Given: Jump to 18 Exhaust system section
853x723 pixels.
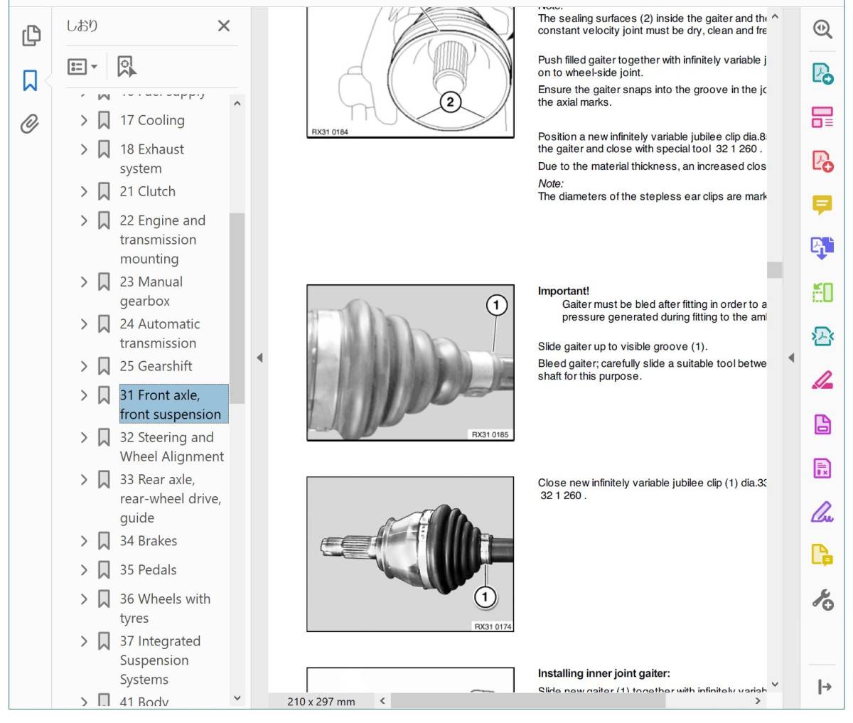Looking at the screenshot, I should pos(152,159).
